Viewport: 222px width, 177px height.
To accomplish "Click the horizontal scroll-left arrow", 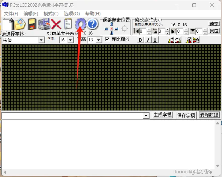I will 5,172.
